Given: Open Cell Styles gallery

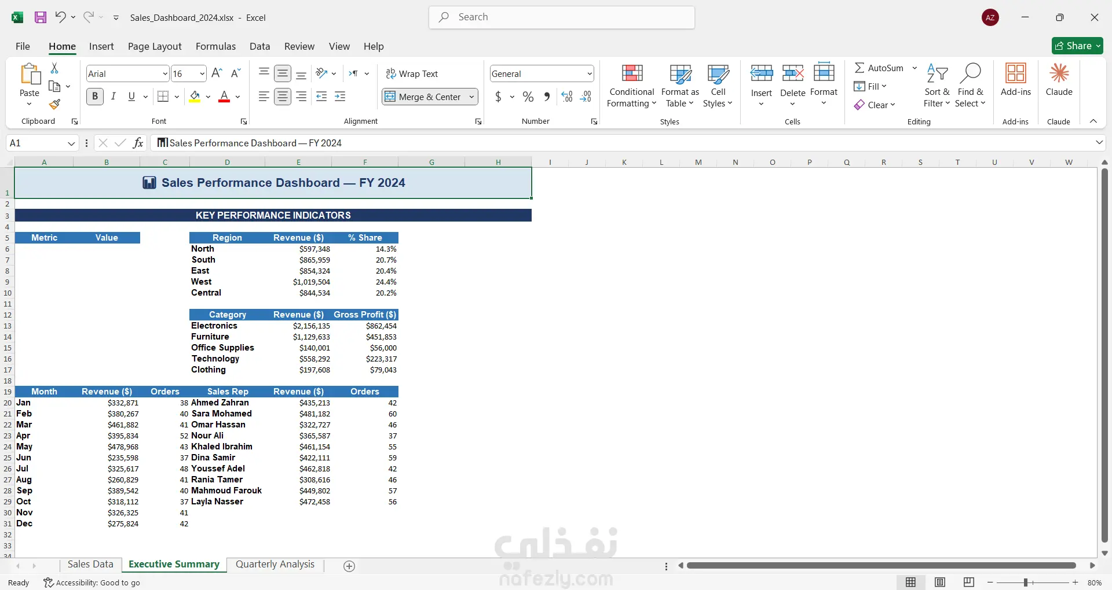Looking at the screenshot, I should point(718,86).
